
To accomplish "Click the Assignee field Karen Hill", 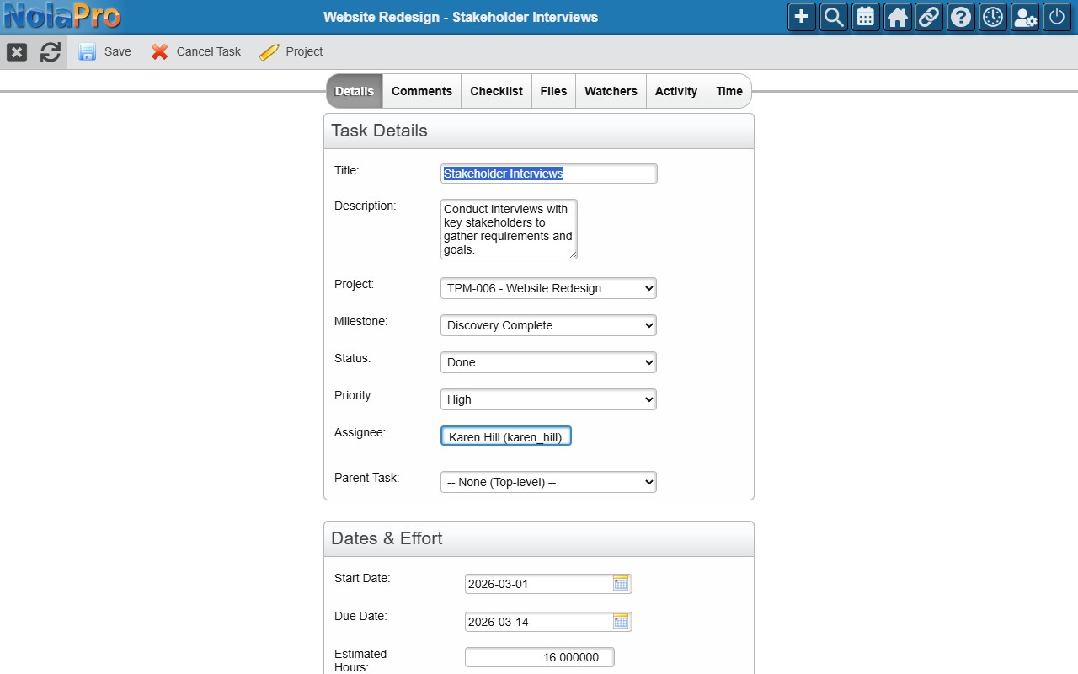I will point(506,436).
